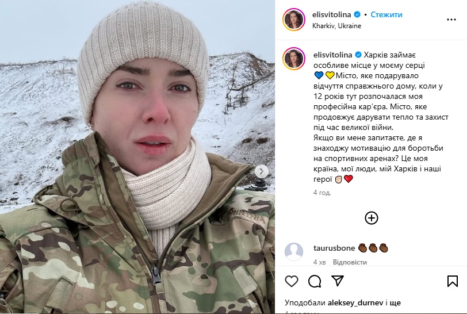Viewport: 467px width, 314px height.
Task: Click the main selfie photo
Action: [x=137, y=156]
